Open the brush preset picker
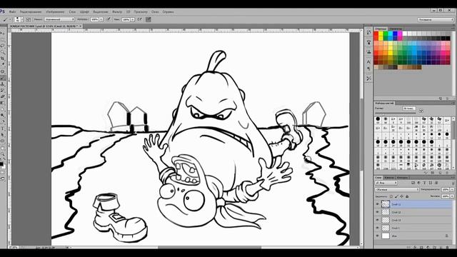The image size is (457, 257). click(19, 19)
